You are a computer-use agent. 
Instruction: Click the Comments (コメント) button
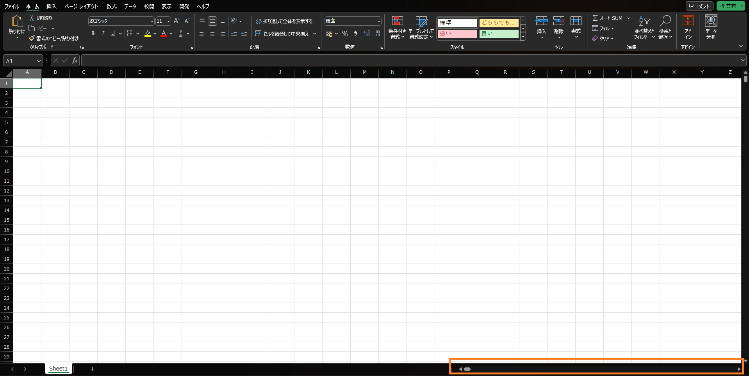pyautogui.click(x=699, y=6)
